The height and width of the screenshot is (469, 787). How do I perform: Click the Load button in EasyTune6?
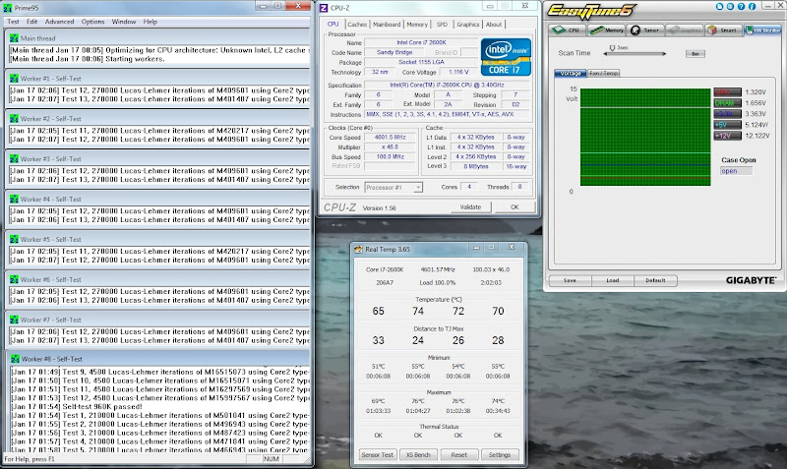coord(612,280)
